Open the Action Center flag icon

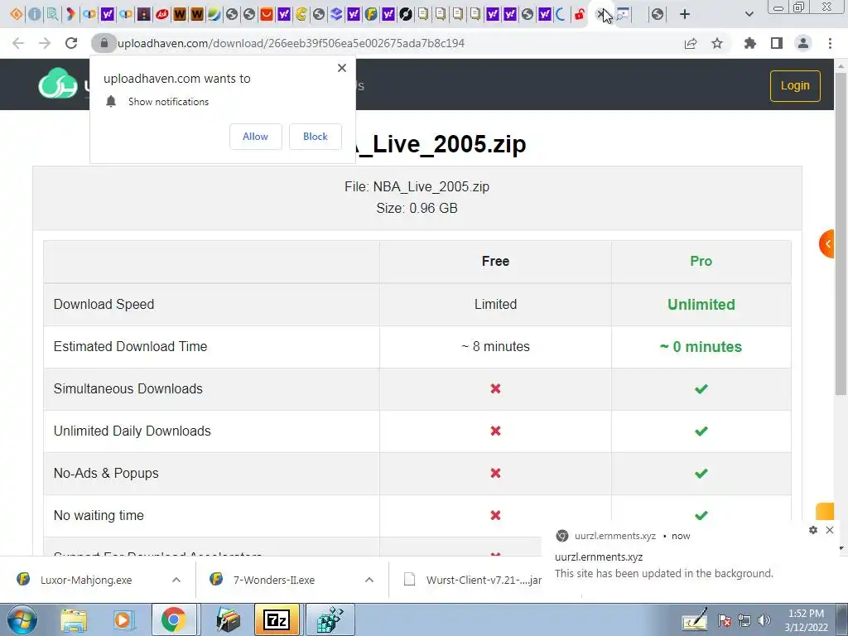point(725,620)
